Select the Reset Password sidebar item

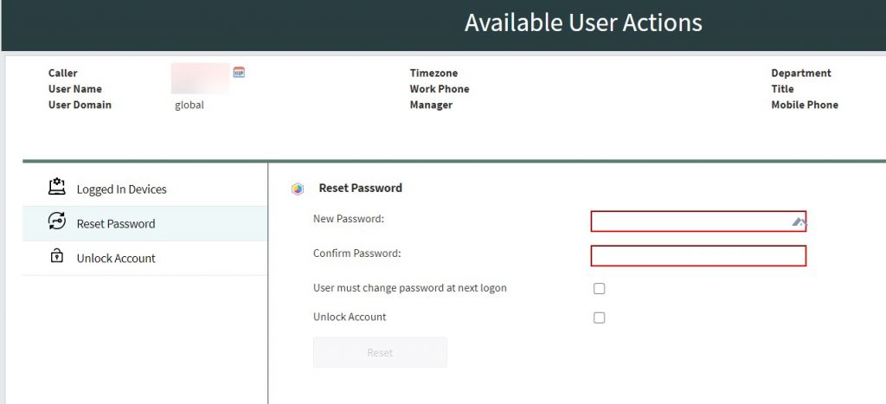(x=144, y=224)
